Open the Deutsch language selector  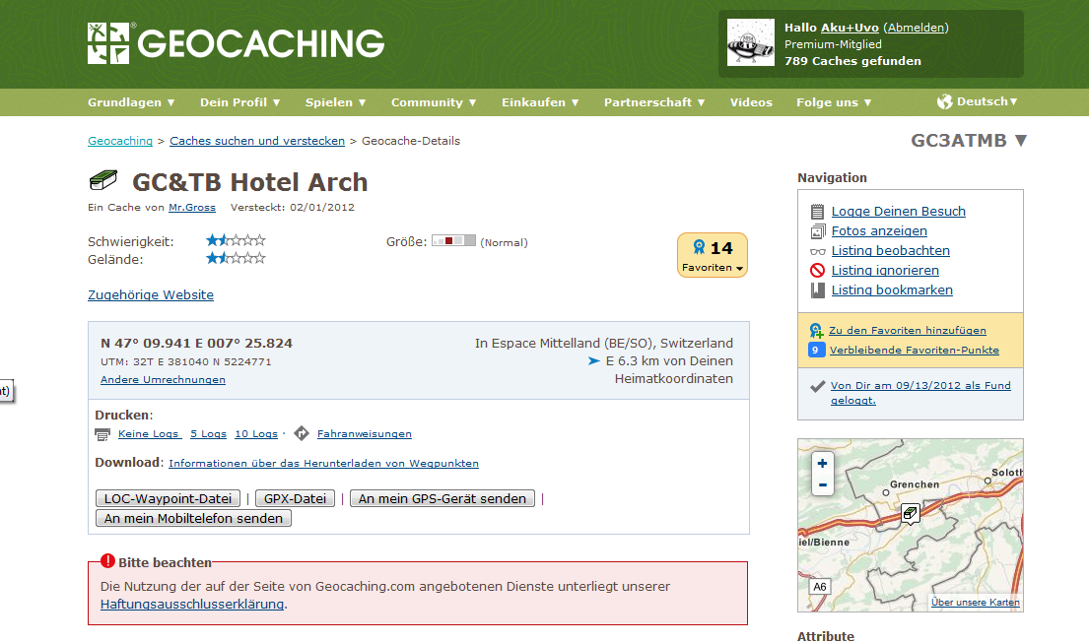pos(978,102)
